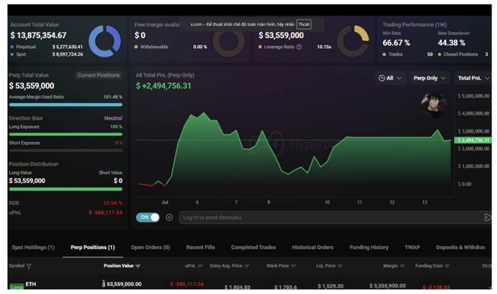Screen dimensions: 497x294
Task: Open the Perp Only dropdown
Action: click(x=430, y=78)
